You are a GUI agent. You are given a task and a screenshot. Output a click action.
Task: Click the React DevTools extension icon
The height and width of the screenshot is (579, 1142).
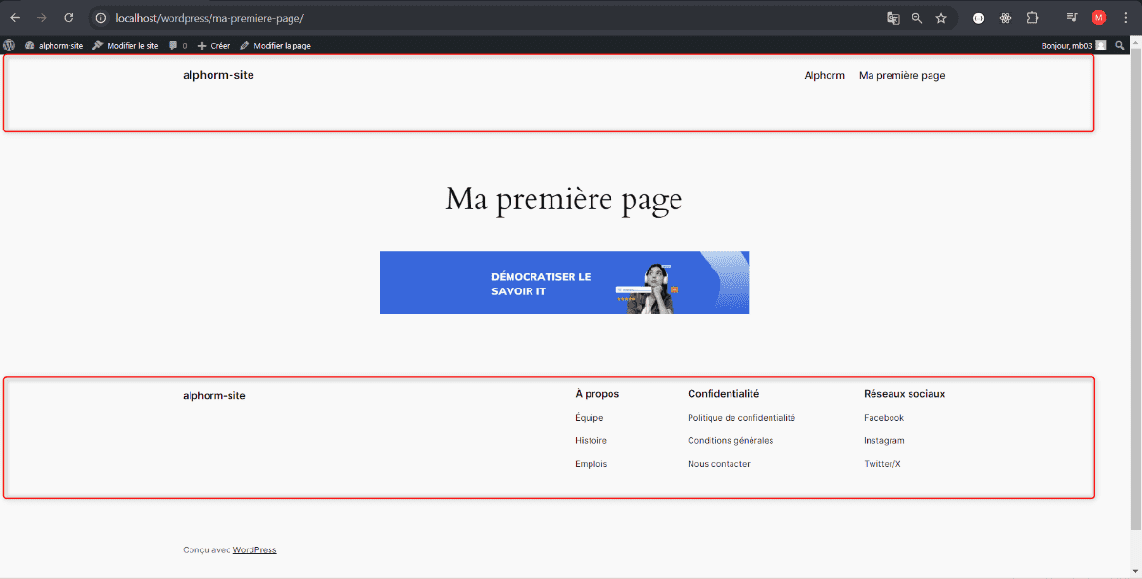(x=1005, y=18)
